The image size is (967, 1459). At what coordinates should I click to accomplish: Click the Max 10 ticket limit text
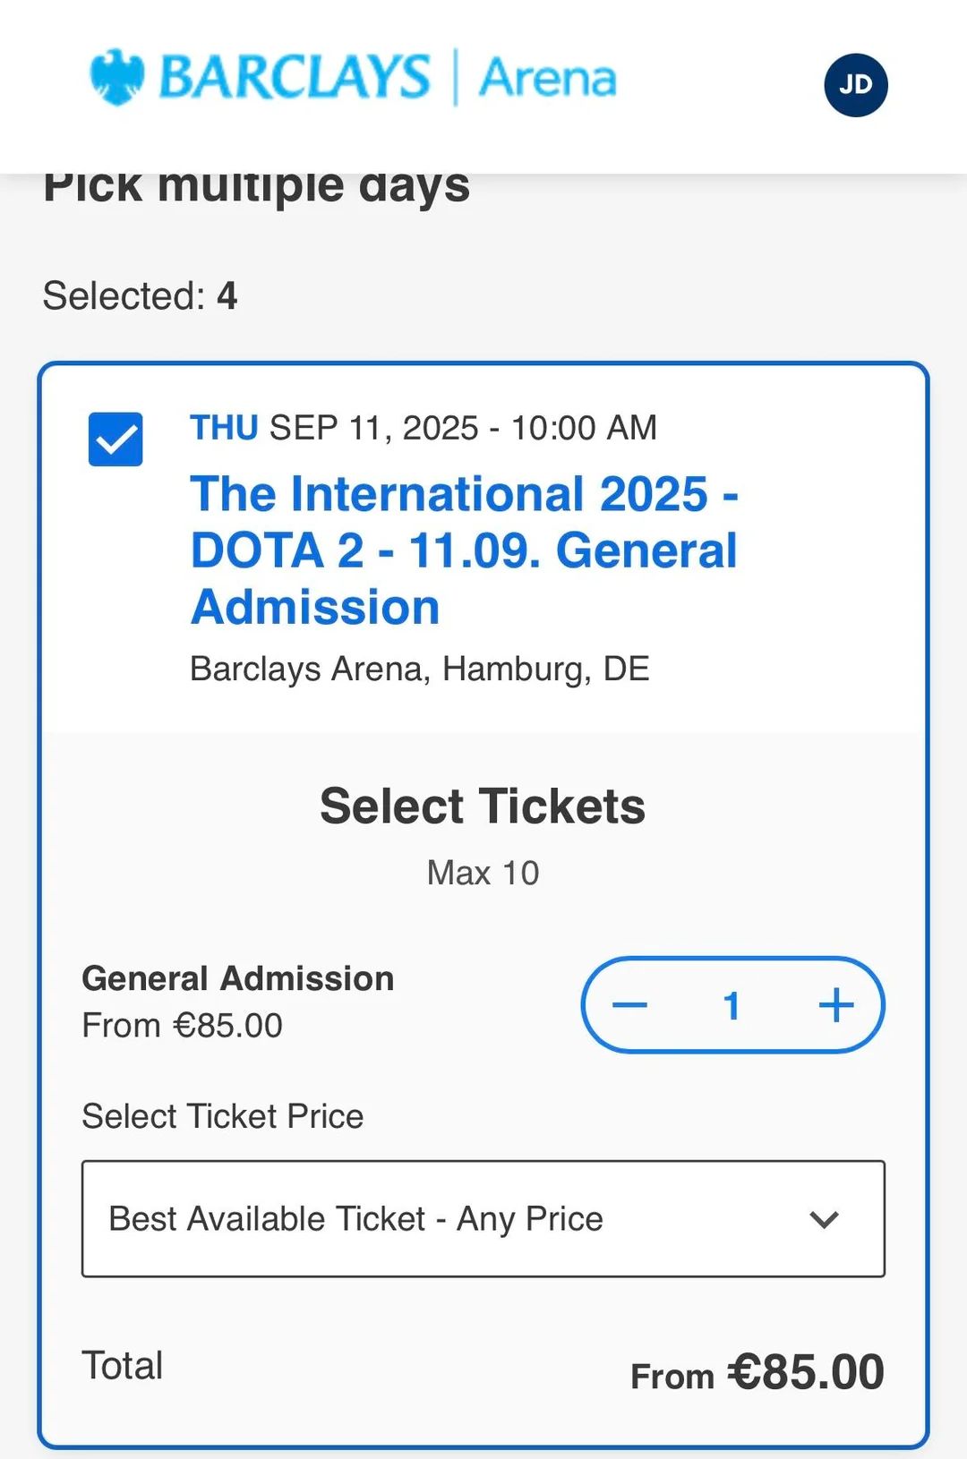[483, 873]
